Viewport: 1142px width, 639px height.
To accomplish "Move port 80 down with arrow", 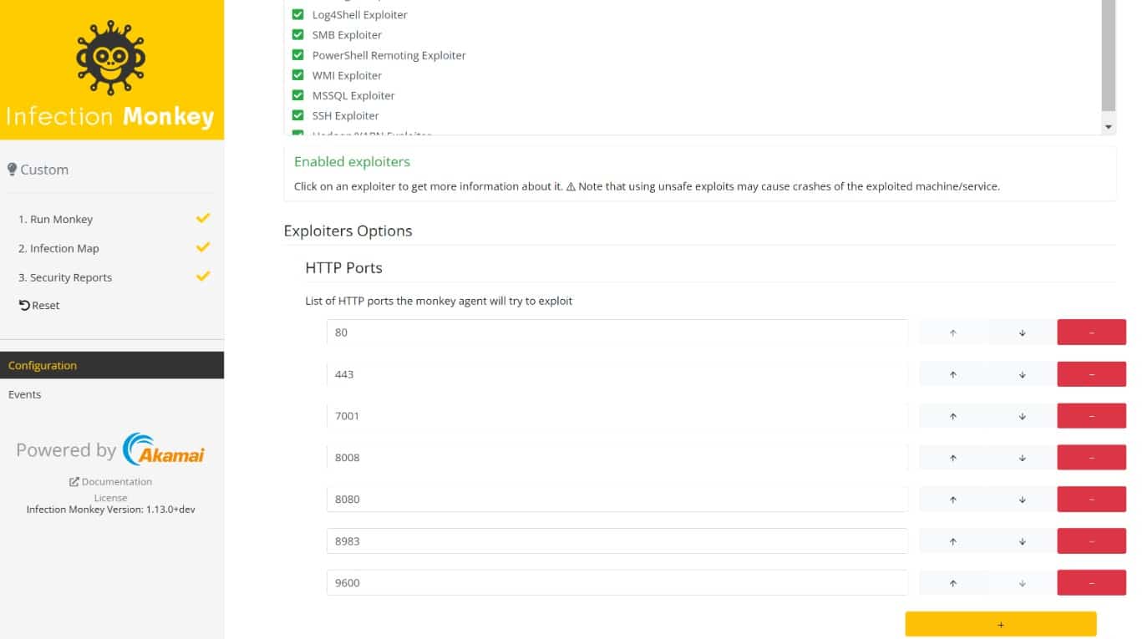I will pos(1022,332).
